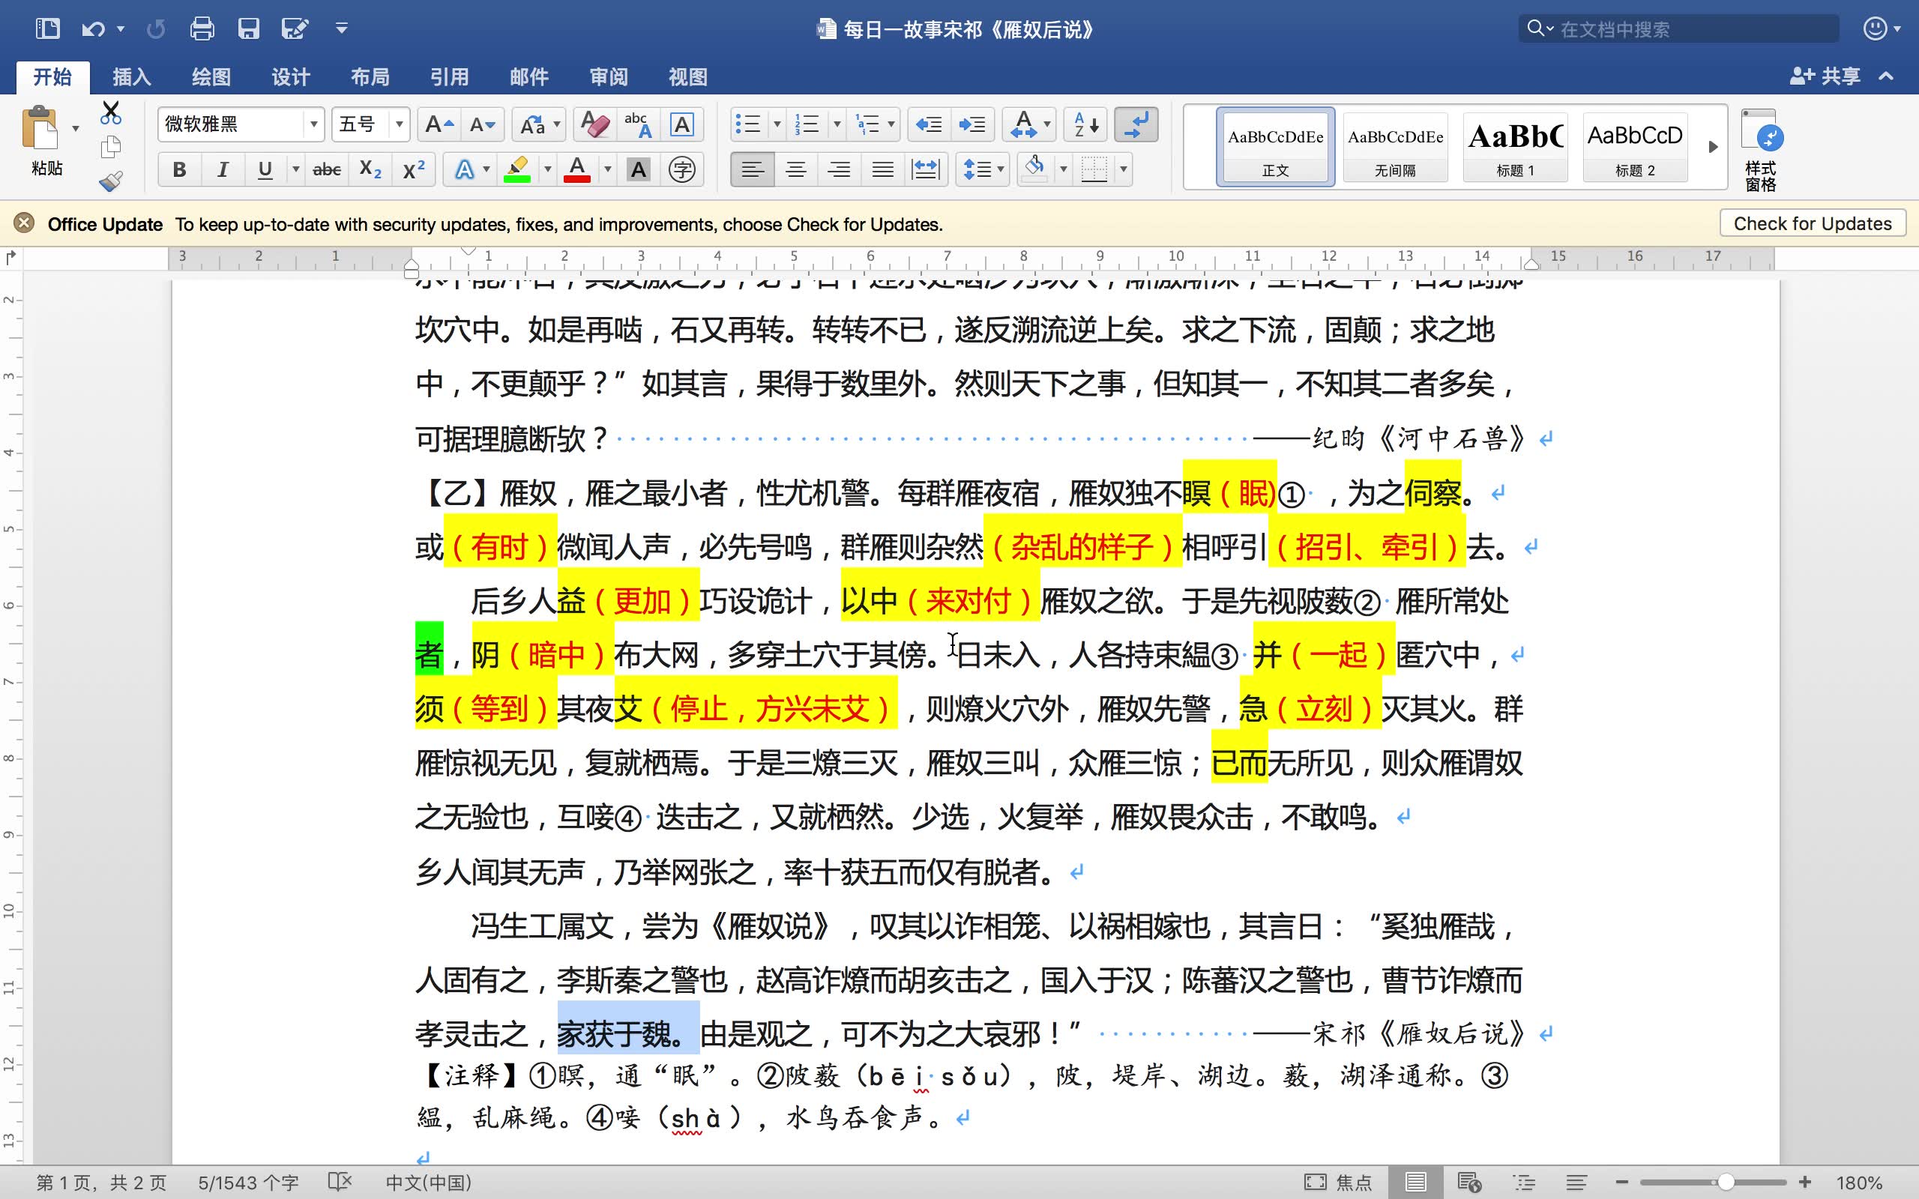Click the Redo arrow icon
The height and width of the screenshot is (1199, 1919).
(156, 29)
